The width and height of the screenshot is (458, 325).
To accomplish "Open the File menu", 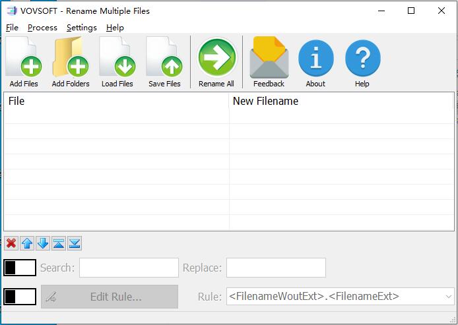I will point(12,28).
